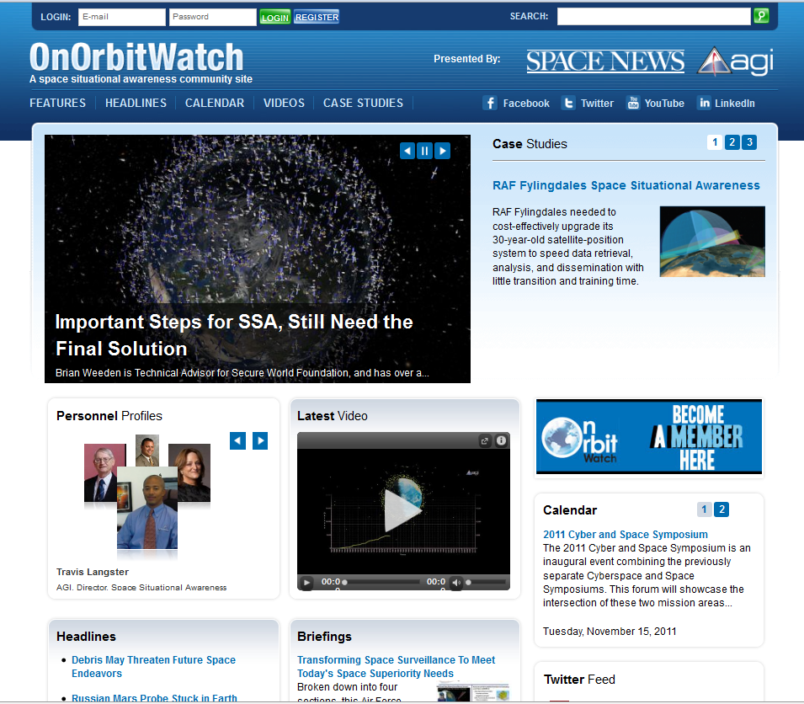Adjust the video volume slider
The width and height of the screenshot is (804, 704).
486,582
